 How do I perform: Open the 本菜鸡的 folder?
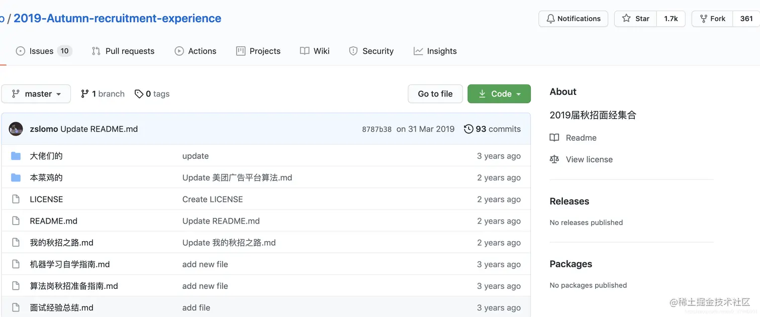(x=46, y=178)
